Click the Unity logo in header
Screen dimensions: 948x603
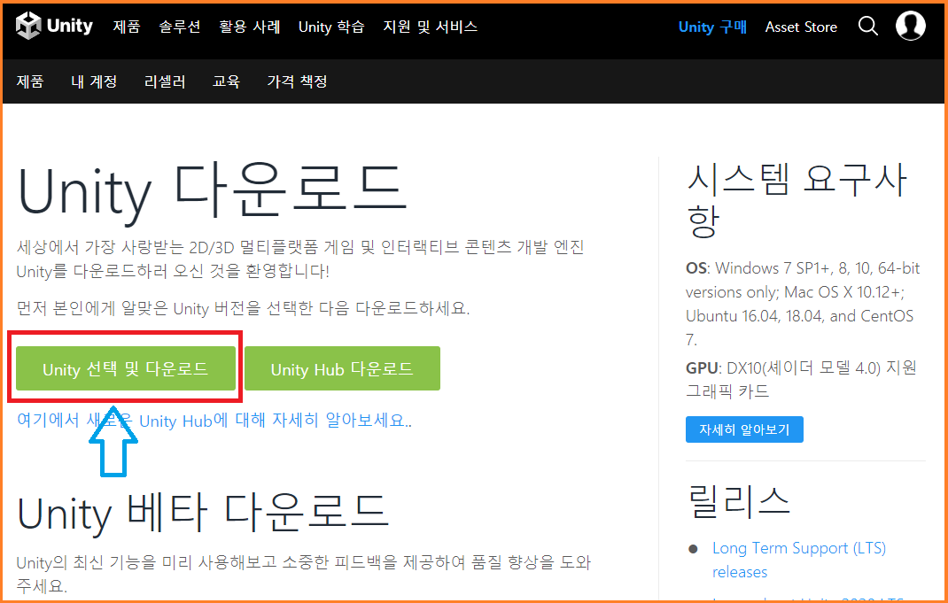click(x=54, y=26)
